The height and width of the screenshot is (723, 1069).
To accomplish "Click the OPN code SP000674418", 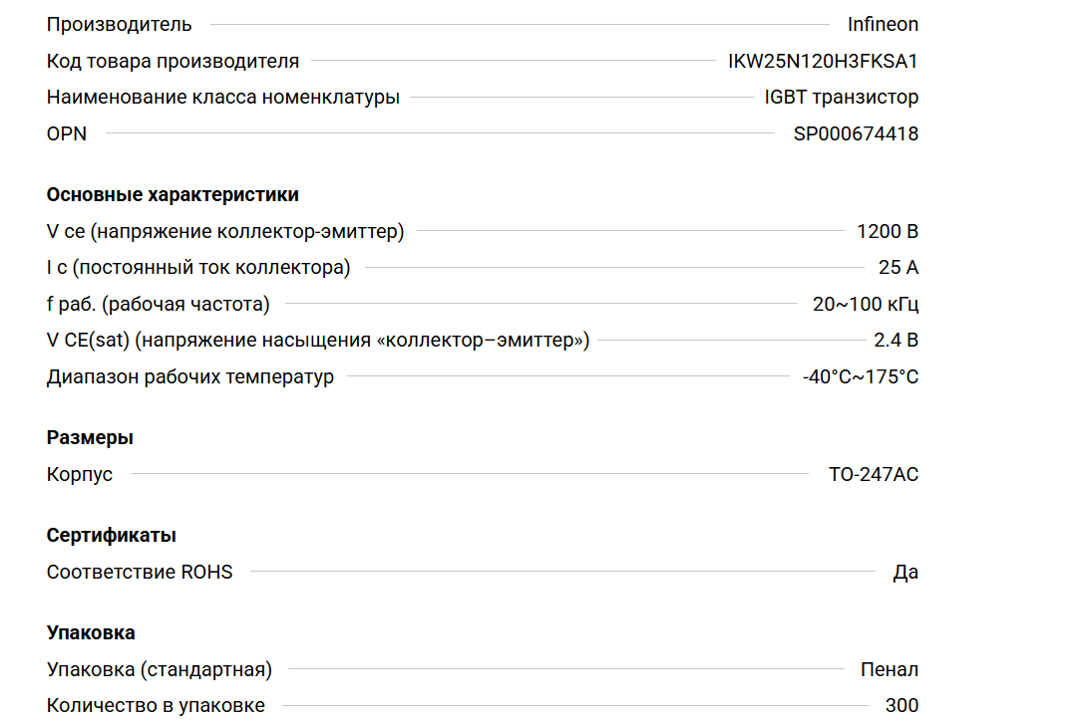I will 856,133.
